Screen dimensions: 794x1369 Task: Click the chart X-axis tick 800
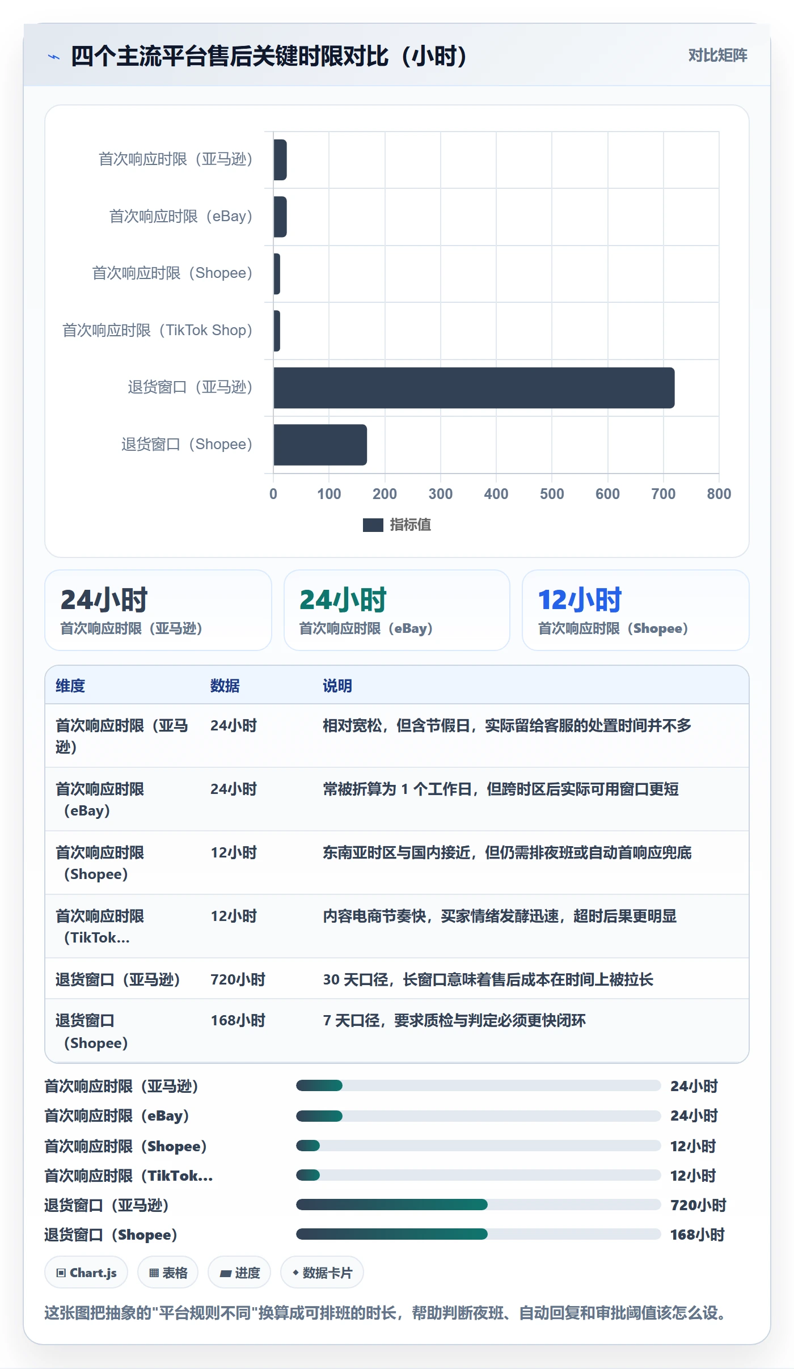click(719, 494)
